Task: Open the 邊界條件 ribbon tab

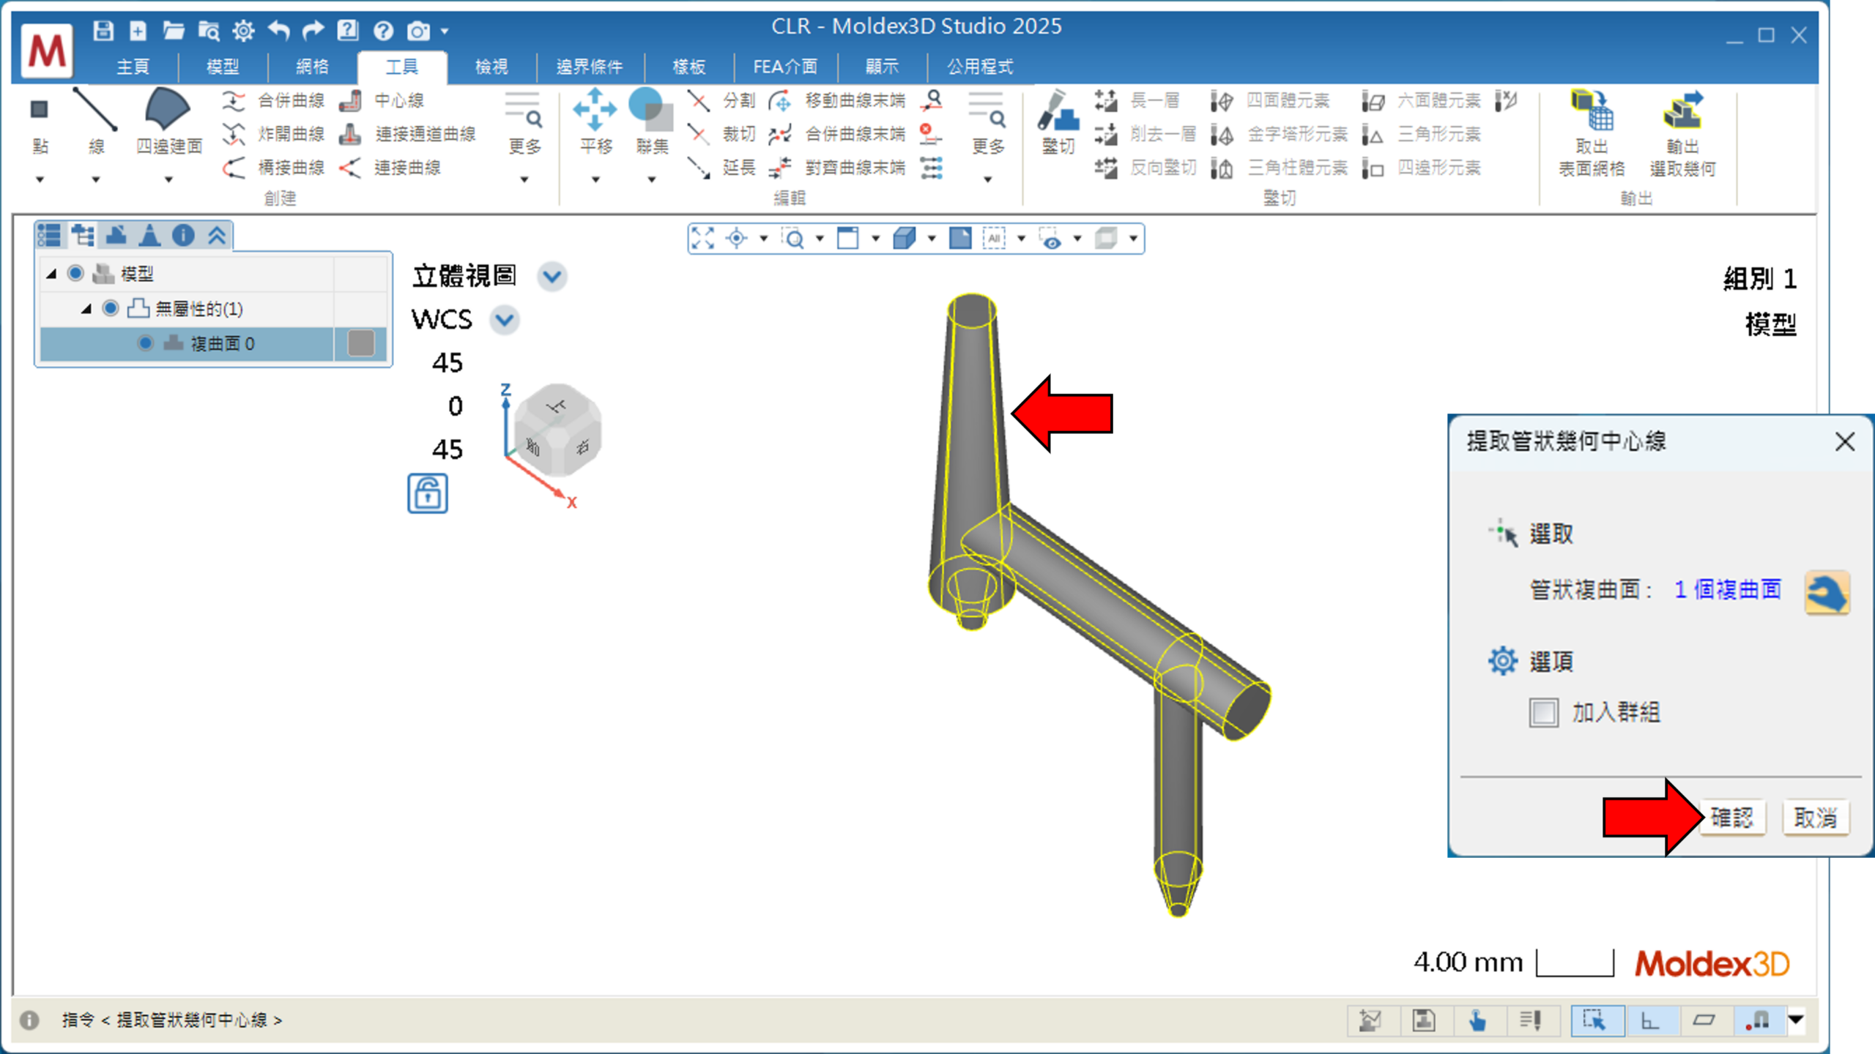Action: 589,67
